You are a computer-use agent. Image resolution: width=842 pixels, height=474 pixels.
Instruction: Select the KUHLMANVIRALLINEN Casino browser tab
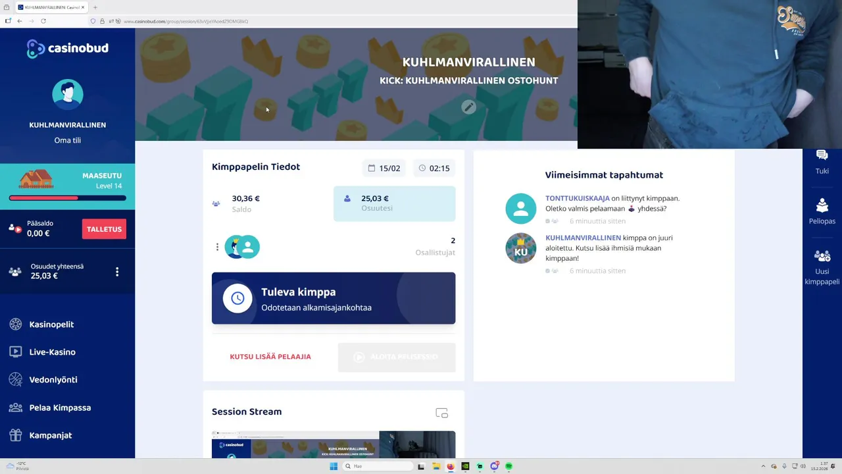(x=51, y=7)
